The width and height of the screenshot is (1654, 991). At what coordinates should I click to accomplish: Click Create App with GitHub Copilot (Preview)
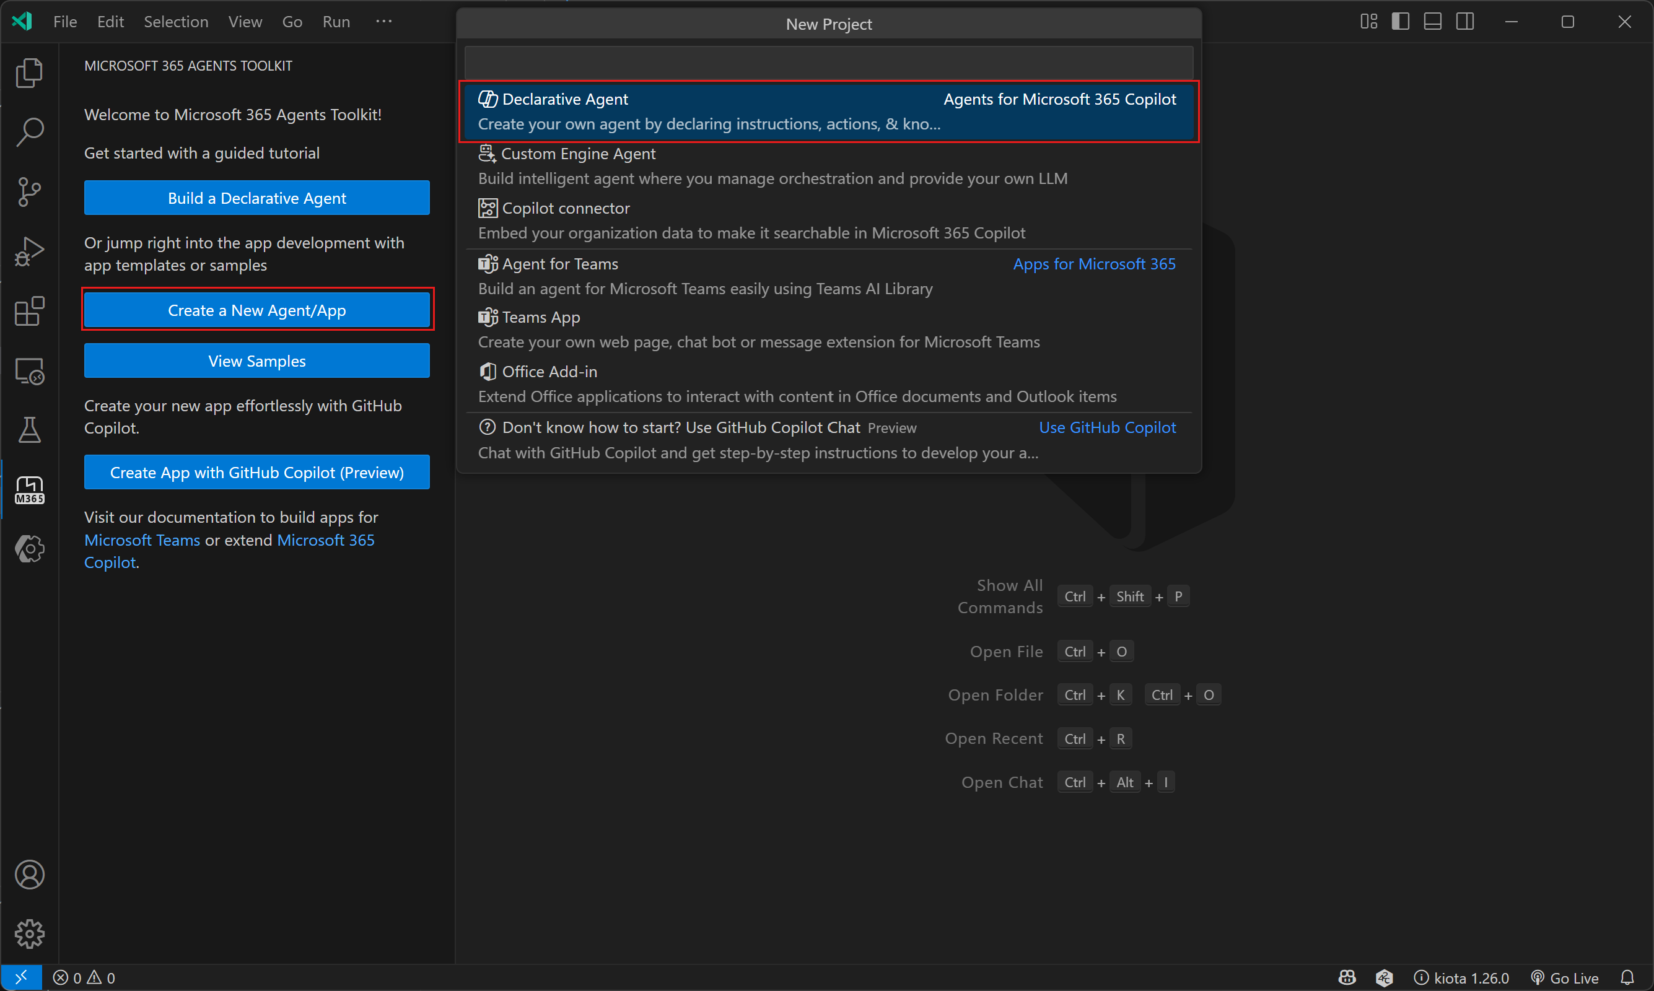click(256, 472)
